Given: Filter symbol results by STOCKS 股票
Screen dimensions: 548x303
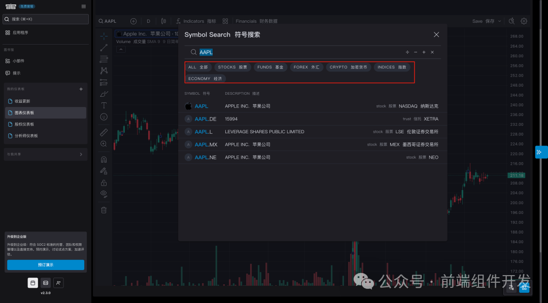Looking at the screenshot, I should click(232, 67).
